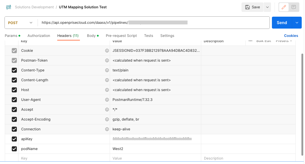
Task: Click the Bulk Edit link
Action: pyautogui.click(x=264, y=41)
